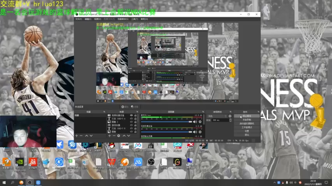Move the scene down in the scenes panel
332x186 pixels.
coord(91,136)
